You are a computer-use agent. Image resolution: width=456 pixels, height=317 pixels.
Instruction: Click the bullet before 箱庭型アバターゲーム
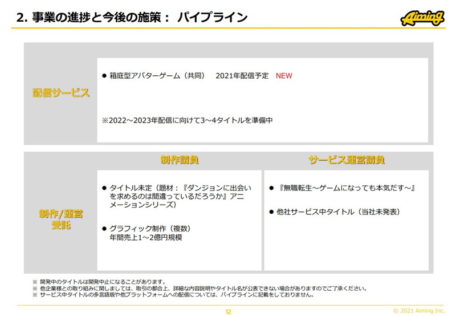(x=104, y=76)
